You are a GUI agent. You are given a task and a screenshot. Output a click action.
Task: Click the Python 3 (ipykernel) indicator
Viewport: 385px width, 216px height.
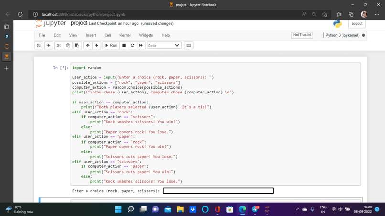point(342,35)
